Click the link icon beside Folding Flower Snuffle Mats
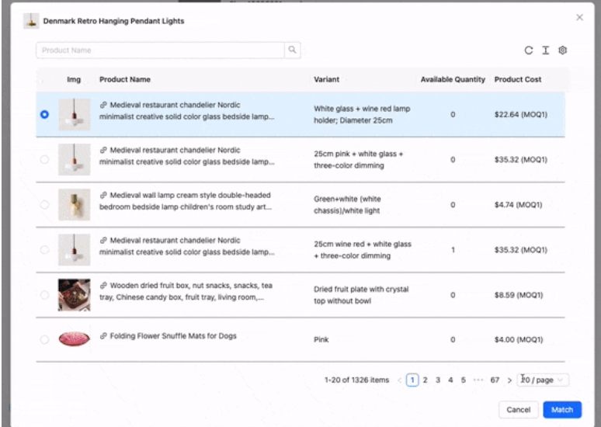 coord(103,335)
